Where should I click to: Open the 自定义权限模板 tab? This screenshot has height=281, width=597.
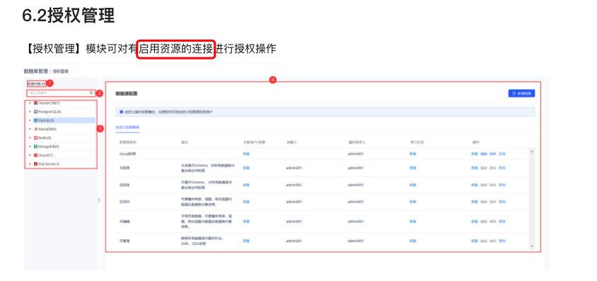click(127, 127)
